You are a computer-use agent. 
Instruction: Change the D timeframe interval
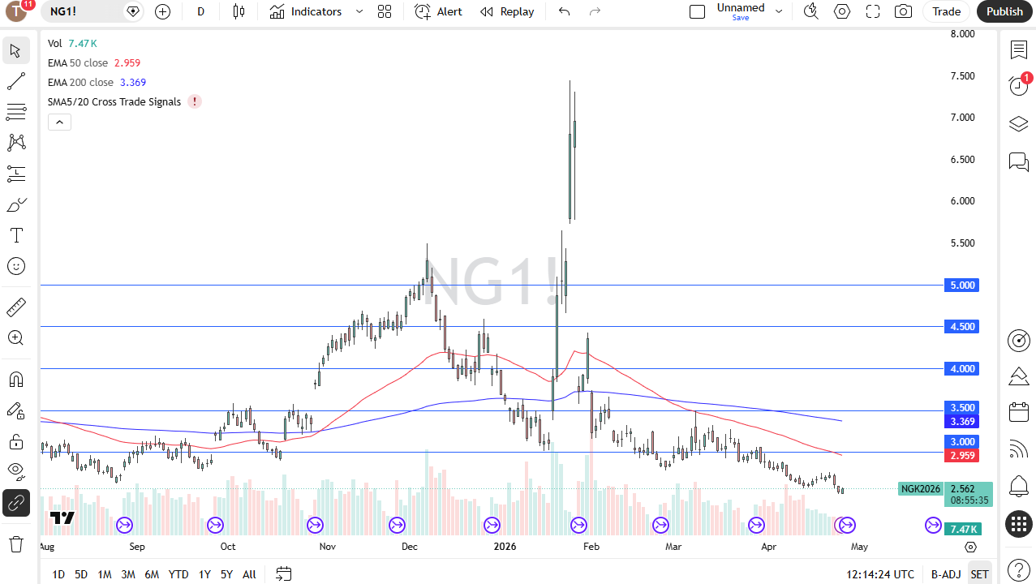(x=200, y=11)
